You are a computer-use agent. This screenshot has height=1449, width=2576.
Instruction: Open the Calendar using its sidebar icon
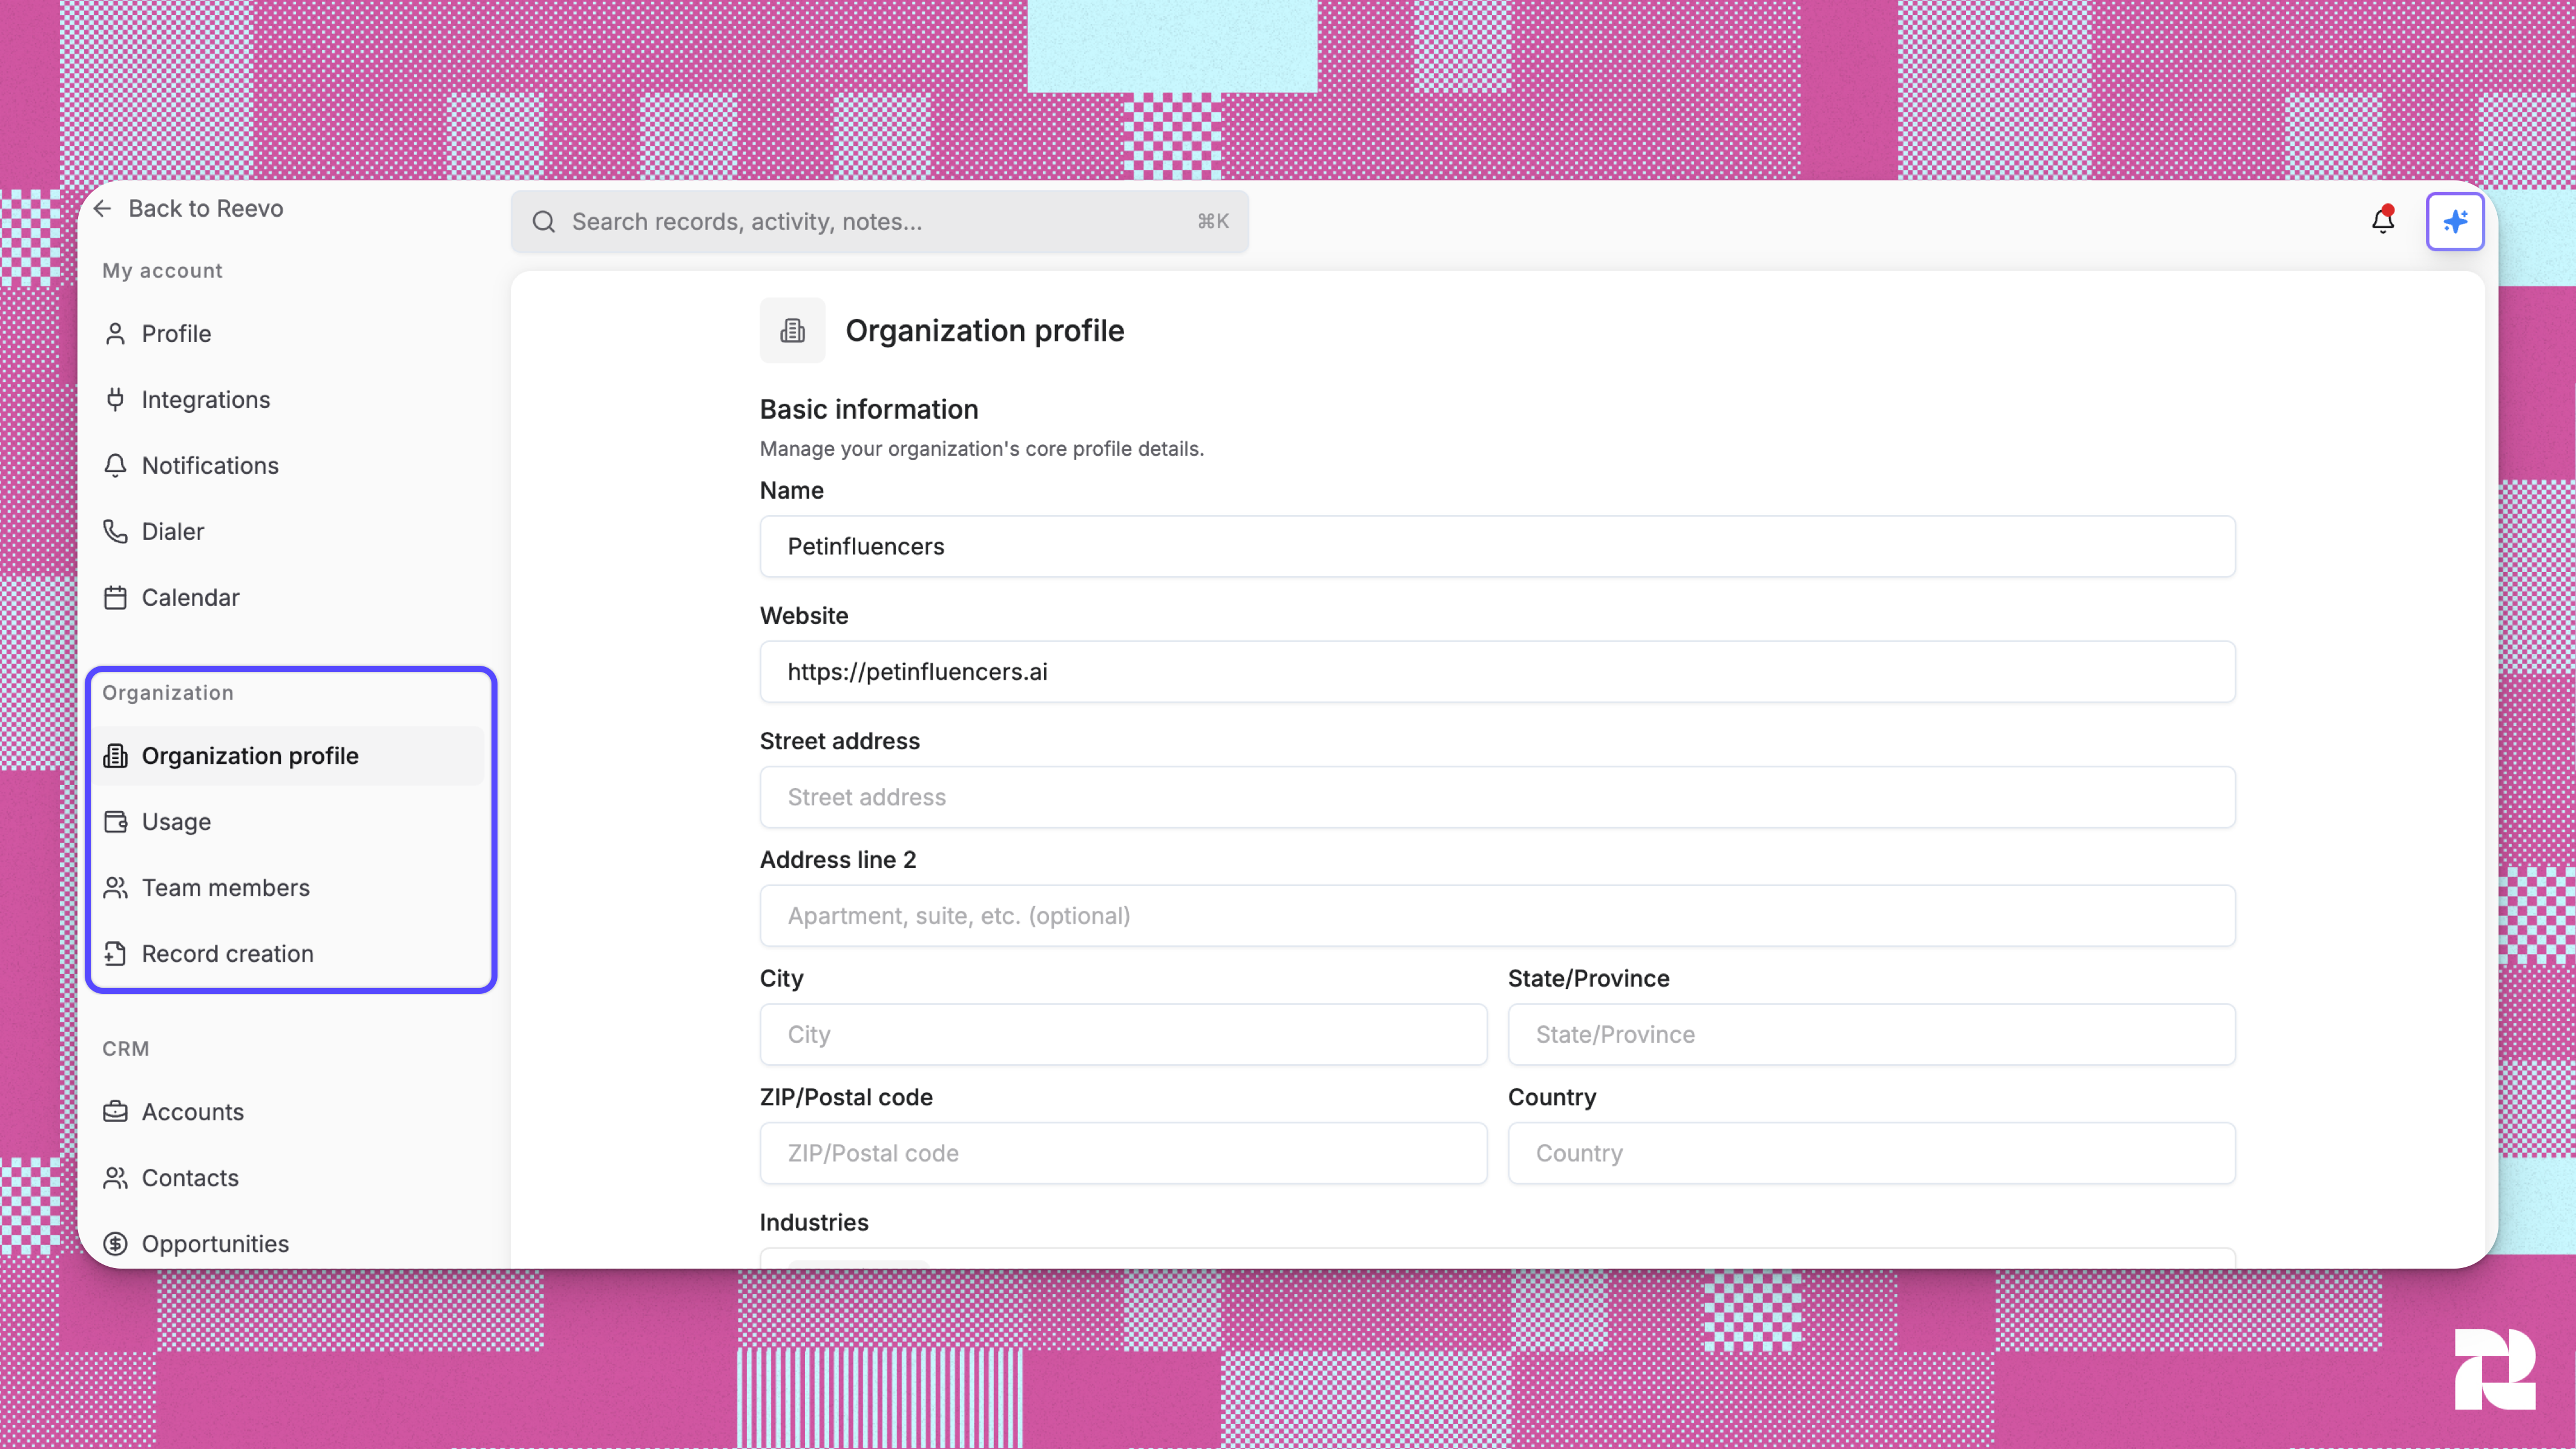tap(115, 597)
